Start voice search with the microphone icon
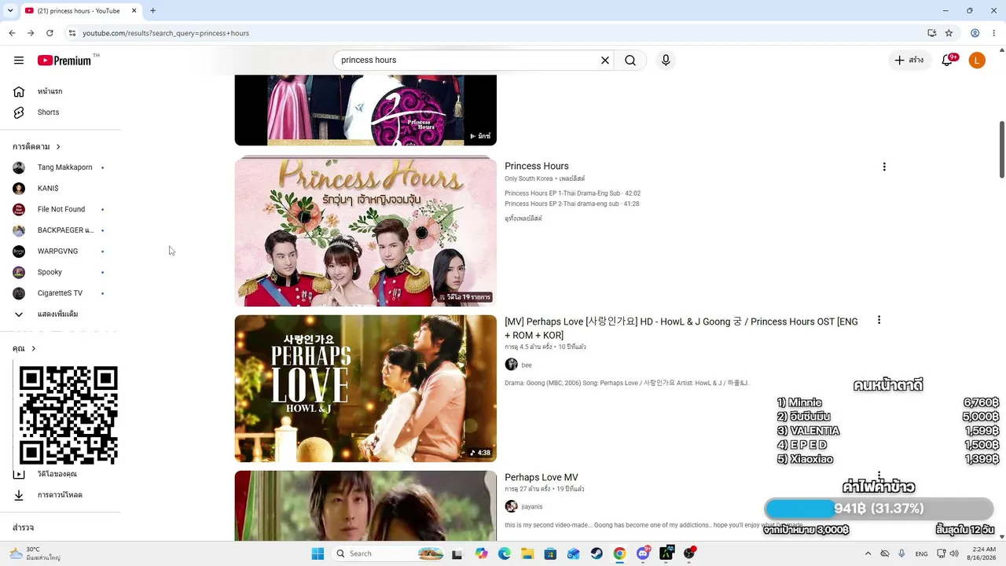This screenshot has height=566, width=1006. tap(666, 61)
